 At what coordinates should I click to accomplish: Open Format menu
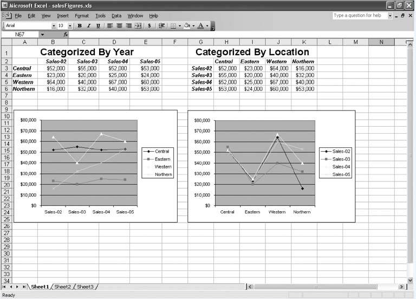[x=82, y=16]
